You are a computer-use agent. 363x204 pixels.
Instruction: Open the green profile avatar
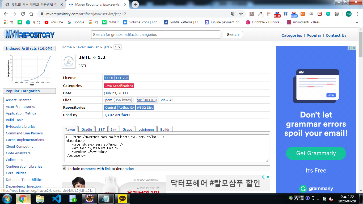coord(348,14)
